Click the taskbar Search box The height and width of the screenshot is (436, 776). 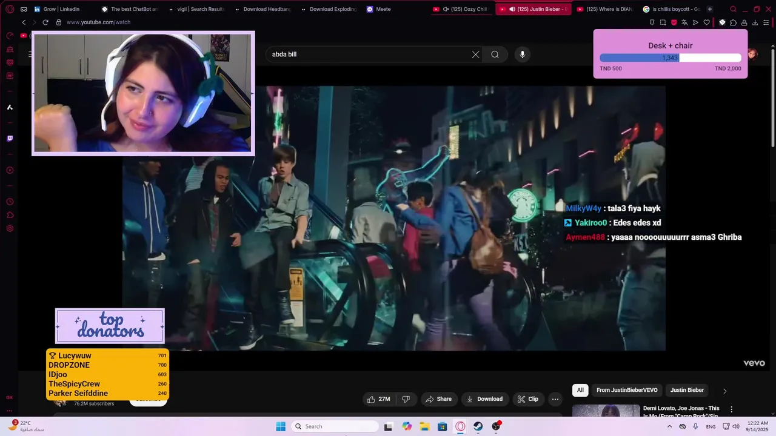click(x=335, y=426)
